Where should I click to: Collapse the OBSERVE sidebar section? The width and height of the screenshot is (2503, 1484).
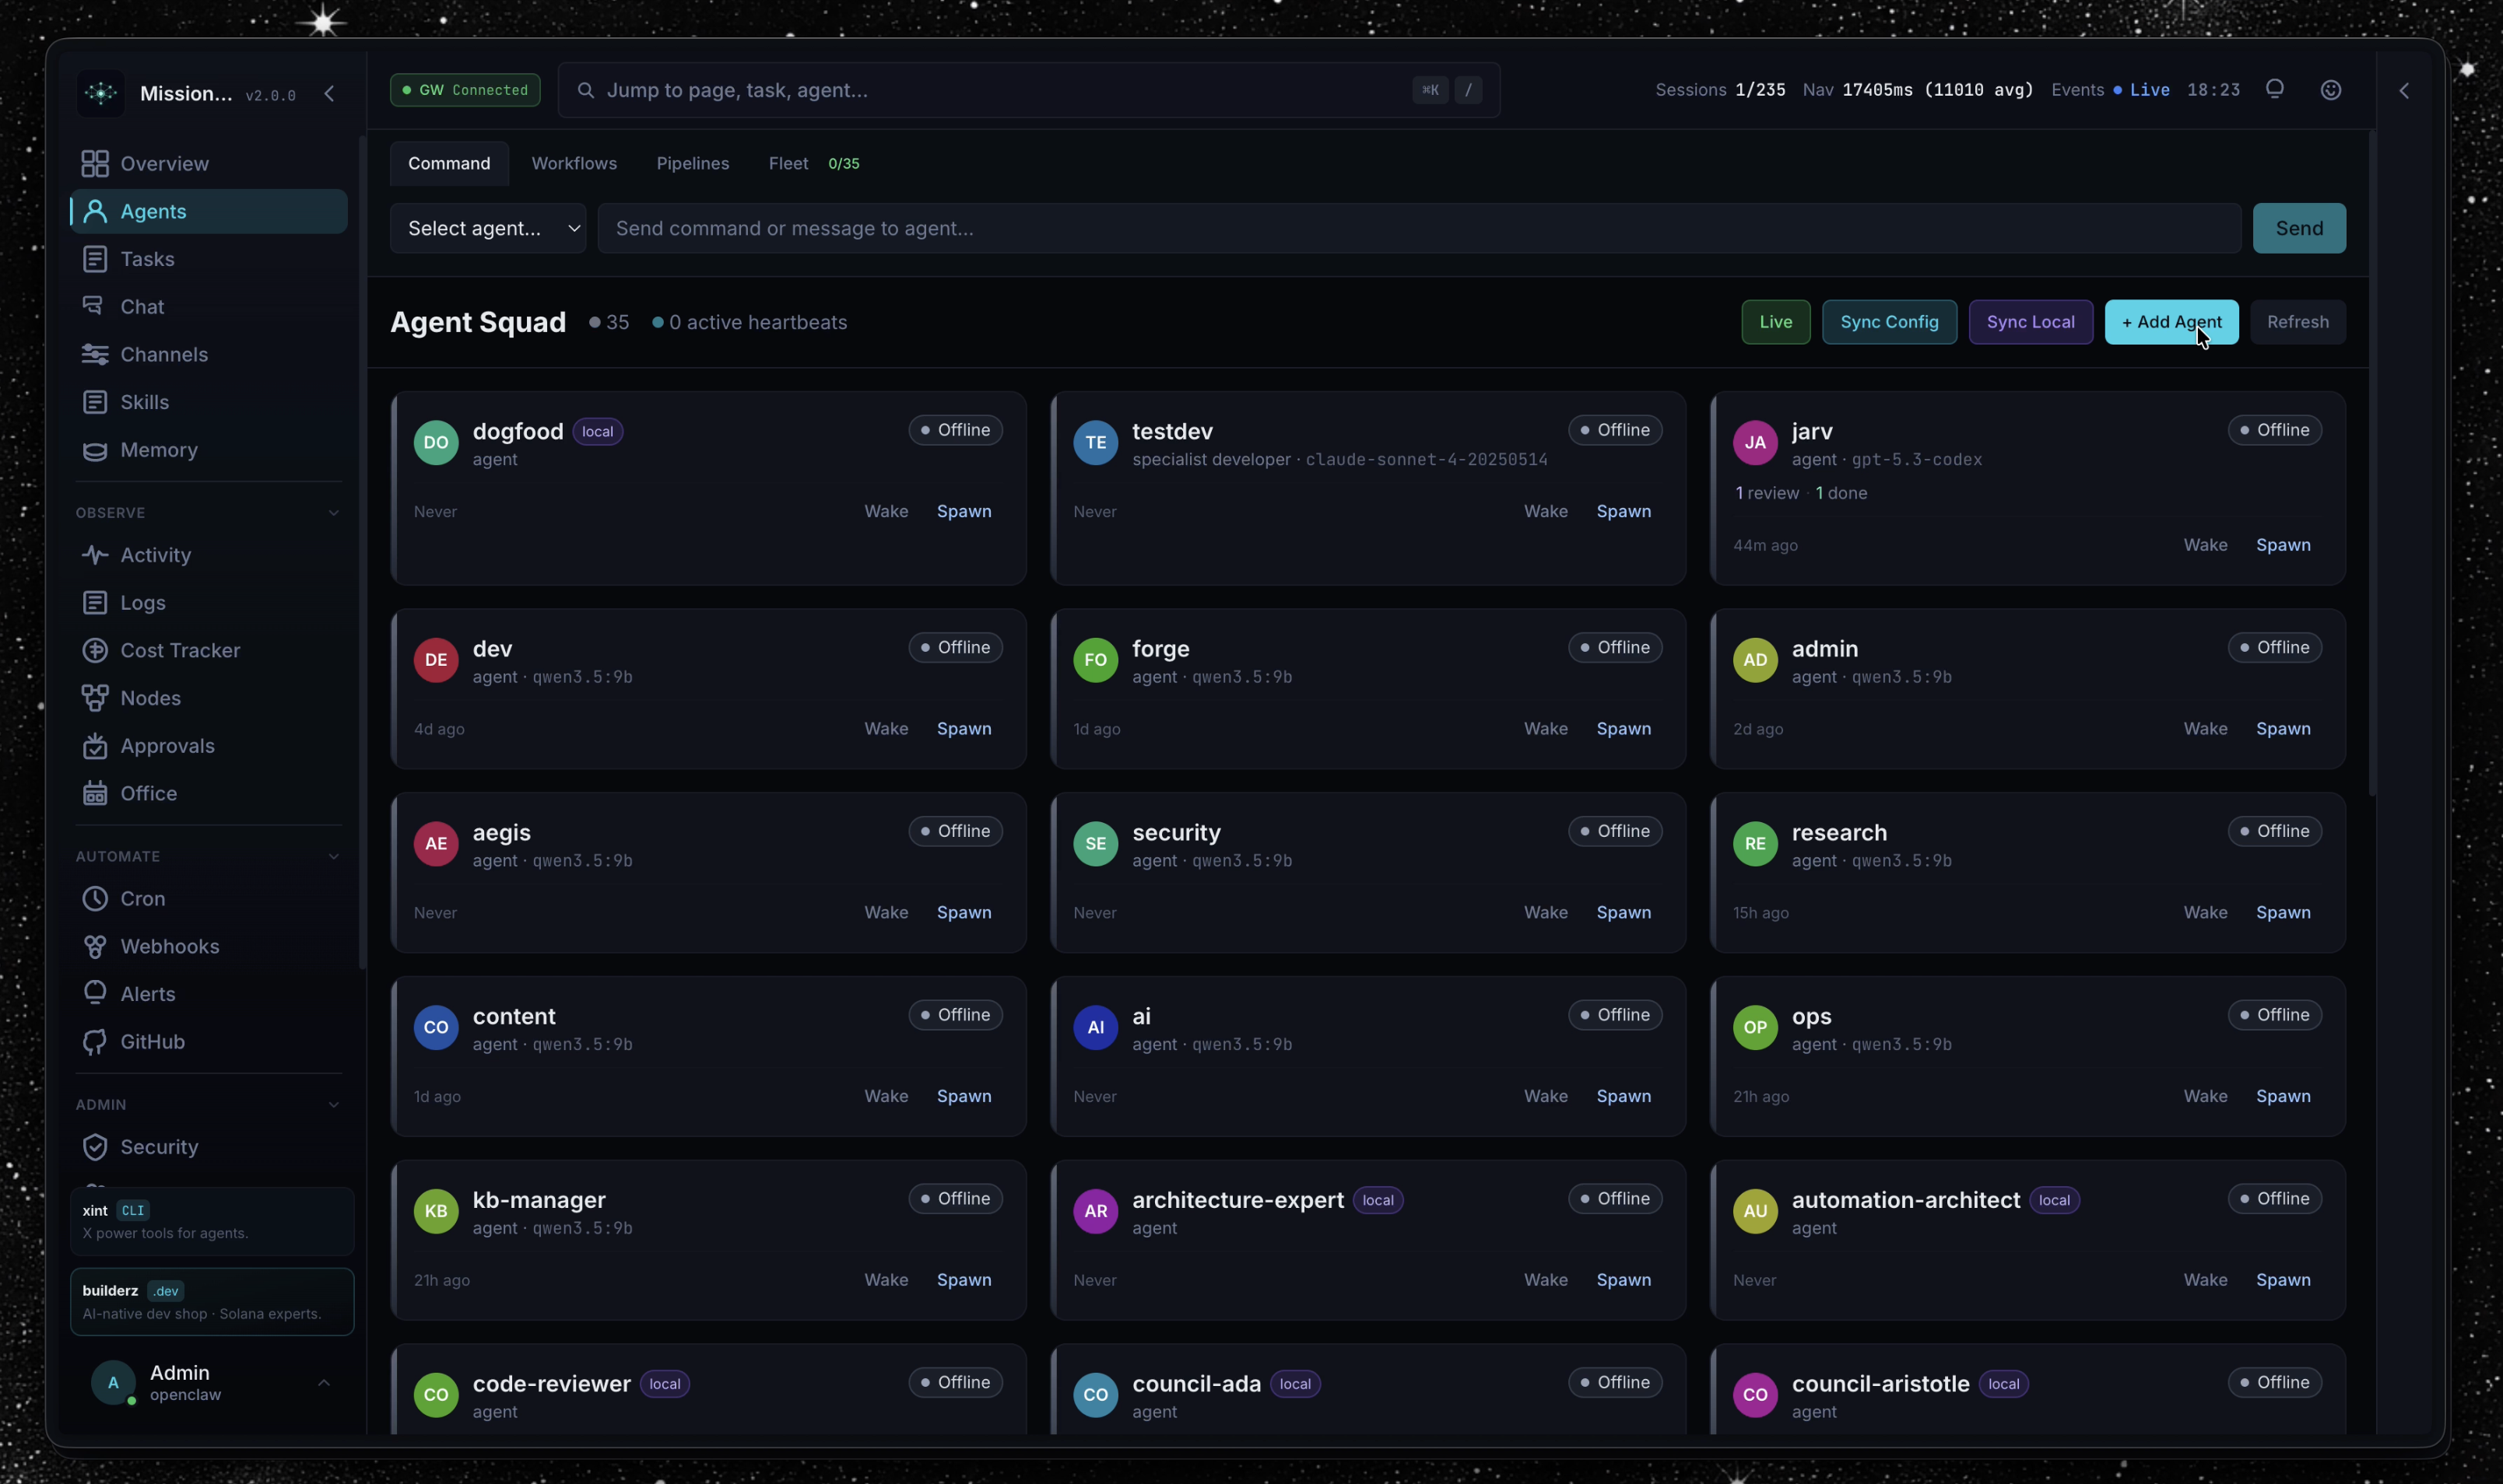[x=333, y=513]
